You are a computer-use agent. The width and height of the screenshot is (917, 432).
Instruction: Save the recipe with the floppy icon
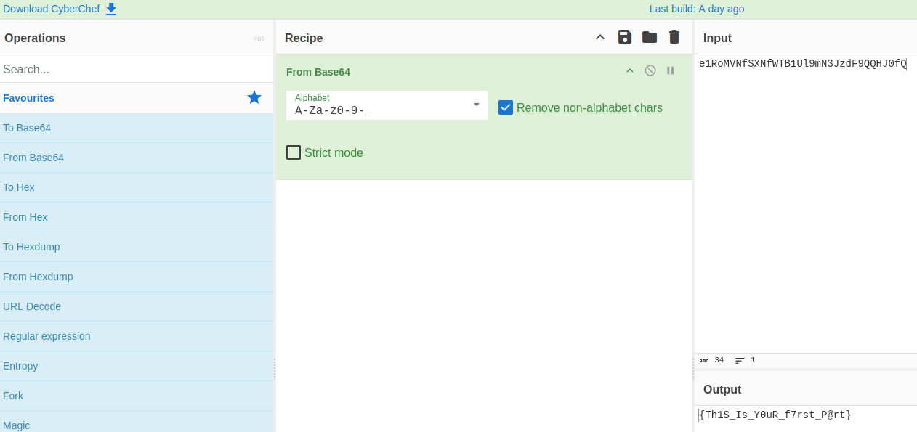pyautogui.click(x=624, y=37)
